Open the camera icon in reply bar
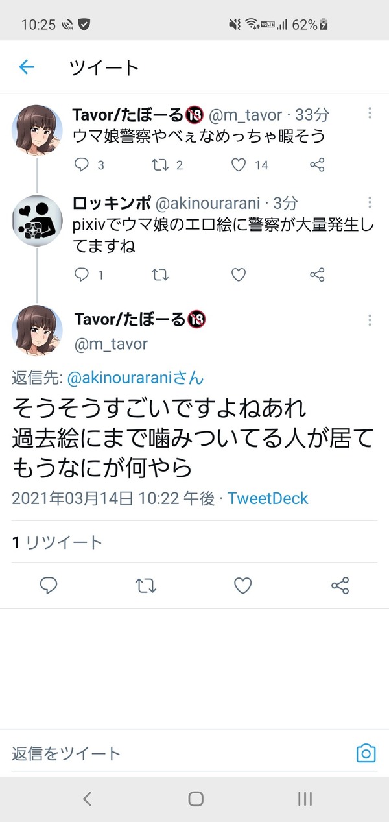 (x=366, y=753)
